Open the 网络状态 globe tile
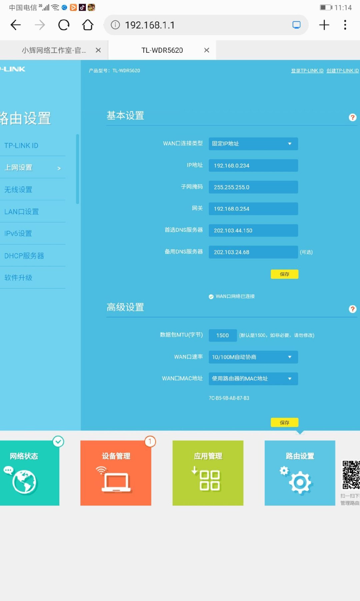 (30, 473)
